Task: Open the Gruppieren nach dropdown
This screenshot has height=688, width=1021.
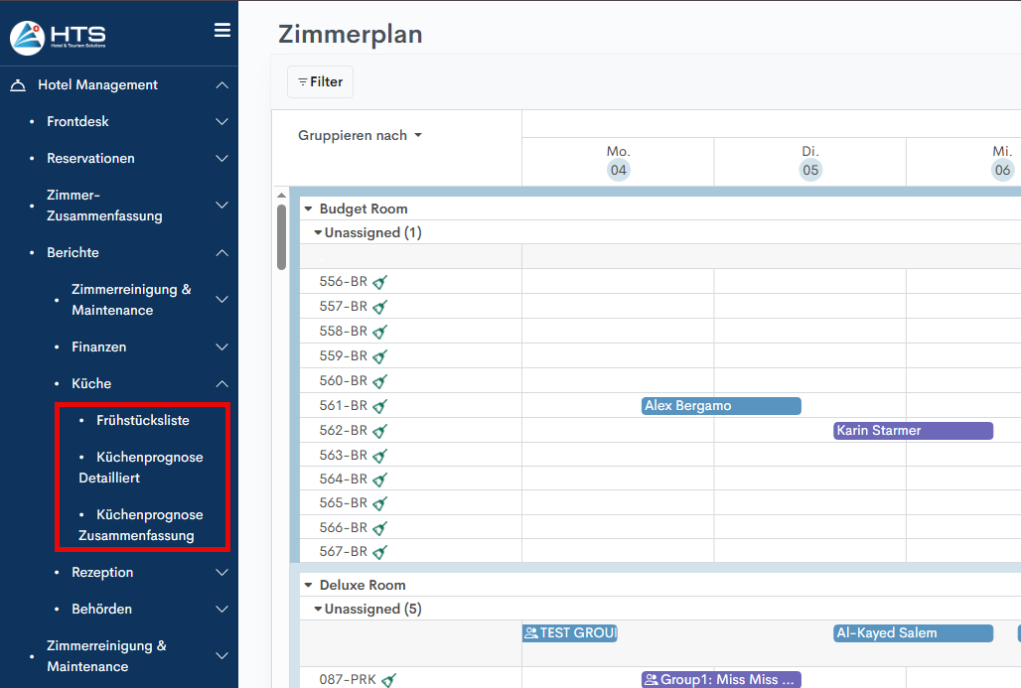Action: pyautogui.click(x=360, y=136)
